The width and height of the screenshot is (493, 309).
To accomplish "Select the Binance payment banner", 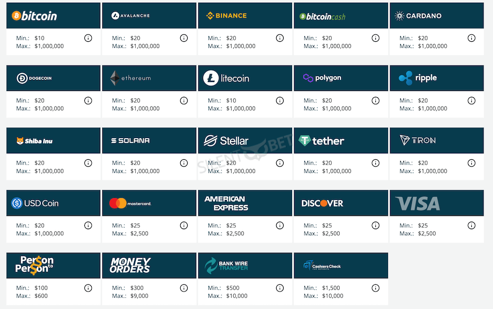I will (245, 16).
